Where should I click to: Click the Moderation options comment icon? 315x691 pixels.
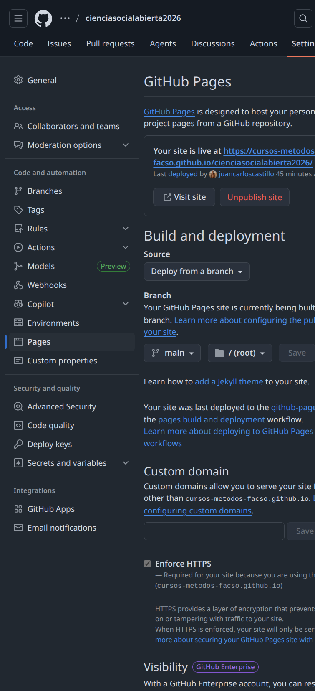(18, 145)
